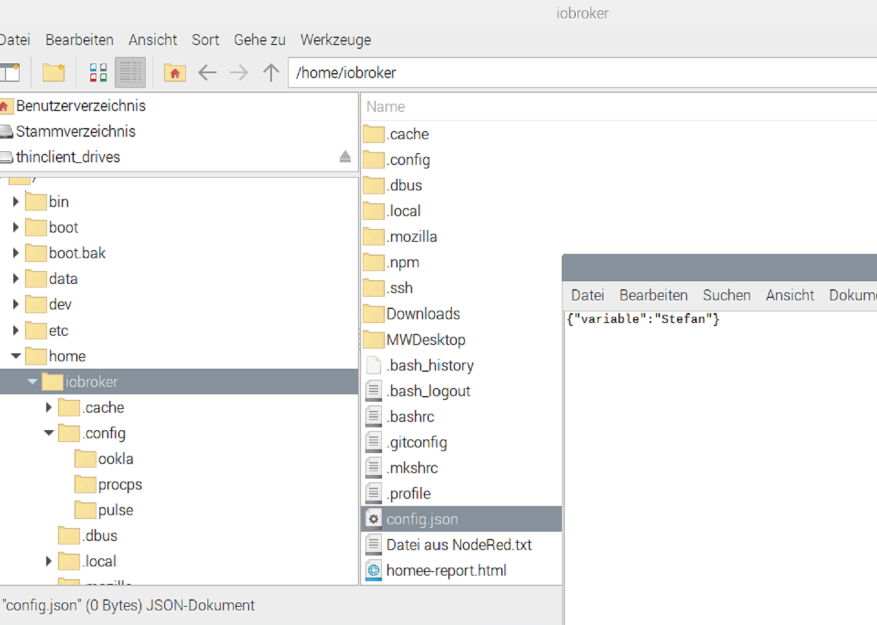Click the .config folder name in the file list

[409, 160]
